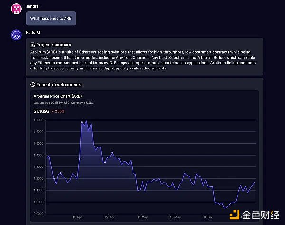The width and height of the screenshot is (285, 225).
Task: Click the 1.7000 y-axis label
Action: [x=38, y=120]
